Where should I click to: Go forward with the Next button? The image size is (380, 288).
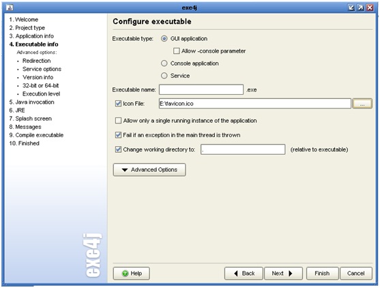(x=283, y=274)
